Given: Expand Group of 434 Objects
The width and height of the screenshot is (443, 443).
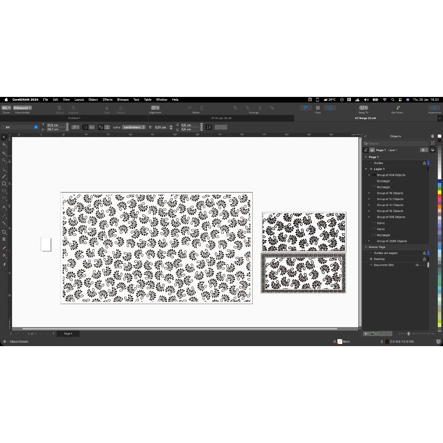Looking at the screenshot, I should coord(369,175).
